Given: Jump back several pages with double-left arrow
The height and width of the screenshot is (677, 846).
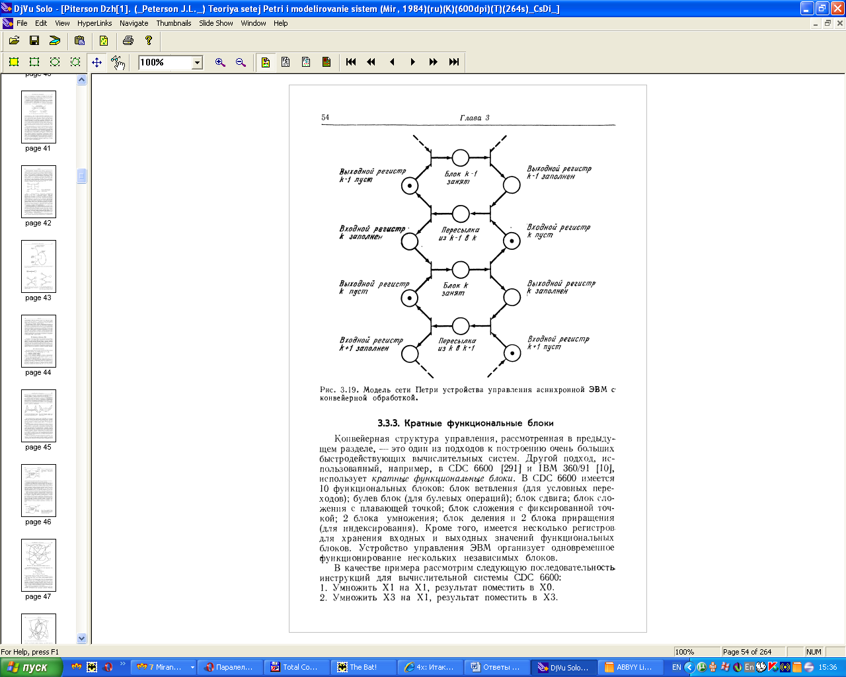Looking at the screenshot, I should pyautogui.click(x=371, y=62).
